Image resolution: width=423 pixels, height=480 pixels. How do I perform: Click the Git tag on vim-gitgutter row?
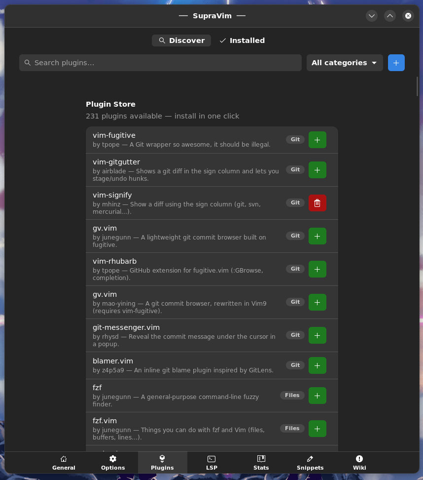pyautogui.click(x=295, y=169)
